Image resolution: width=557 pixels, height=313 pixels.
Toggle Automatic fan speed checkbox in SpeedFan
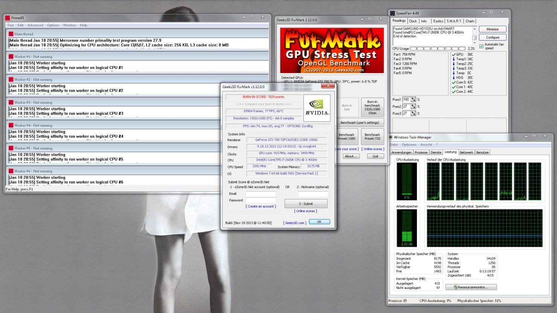(481, 46)
